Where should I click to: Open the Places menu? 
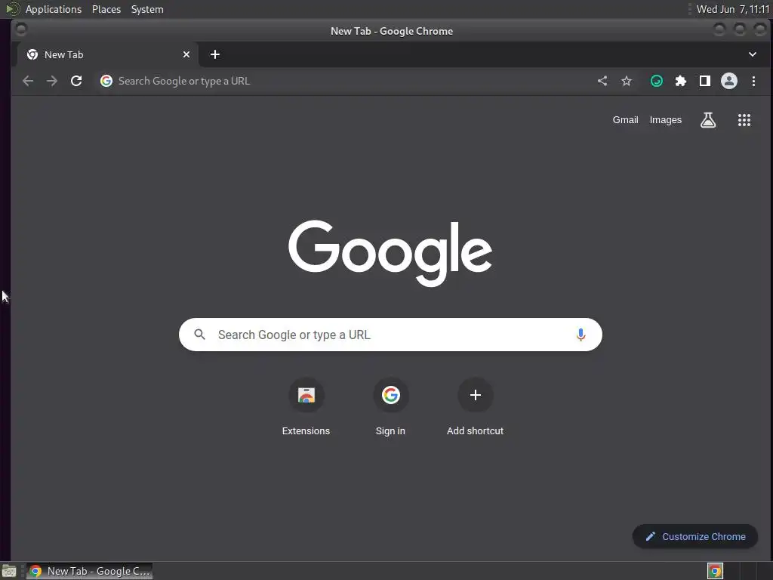tap(106, 9)
